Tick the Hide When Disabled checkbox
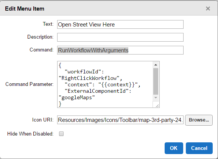The image size is (218, 159). (x=61, y=134)
